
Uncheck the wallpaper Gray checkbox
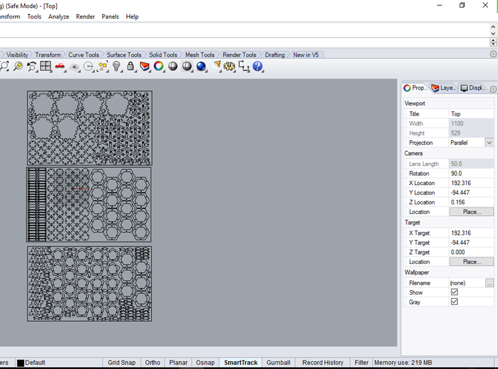click(x=454, y=302)
